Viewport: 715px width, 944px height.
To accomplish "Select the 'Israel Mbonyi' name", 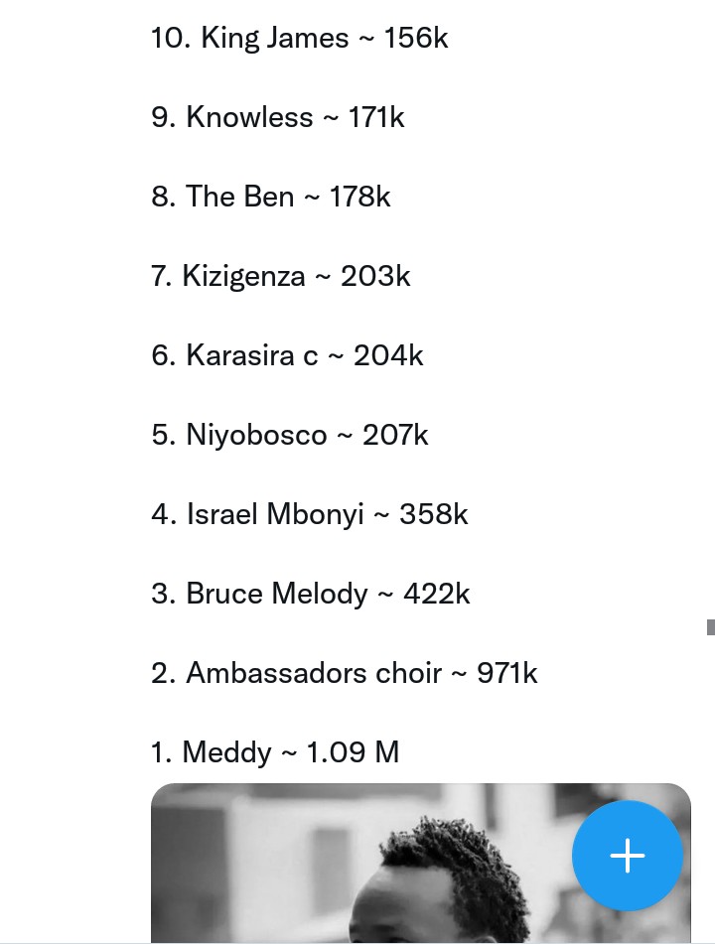I will pos(275,514).
